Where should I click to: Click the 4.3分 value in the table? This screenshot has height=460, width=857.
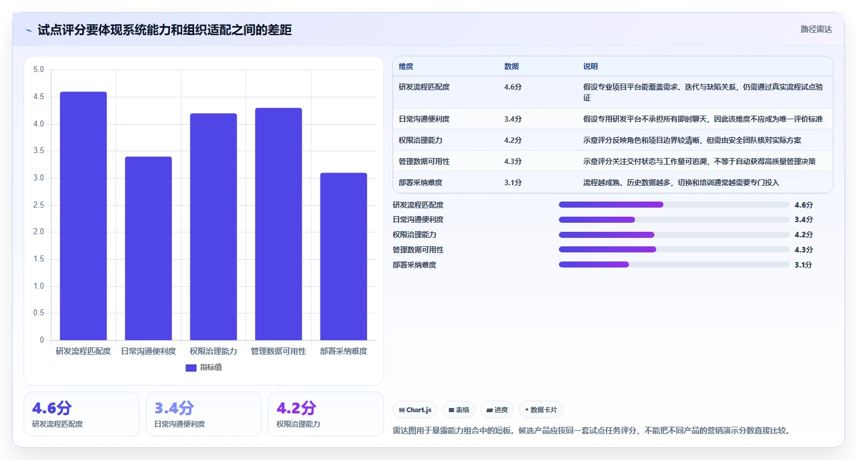coord(513,162)
